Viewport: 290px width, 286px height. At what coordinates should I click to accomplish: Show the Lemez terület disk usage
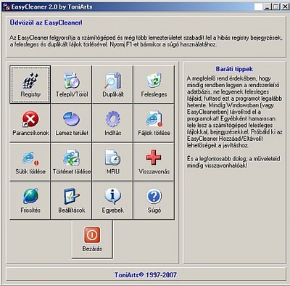pos(72,123)
